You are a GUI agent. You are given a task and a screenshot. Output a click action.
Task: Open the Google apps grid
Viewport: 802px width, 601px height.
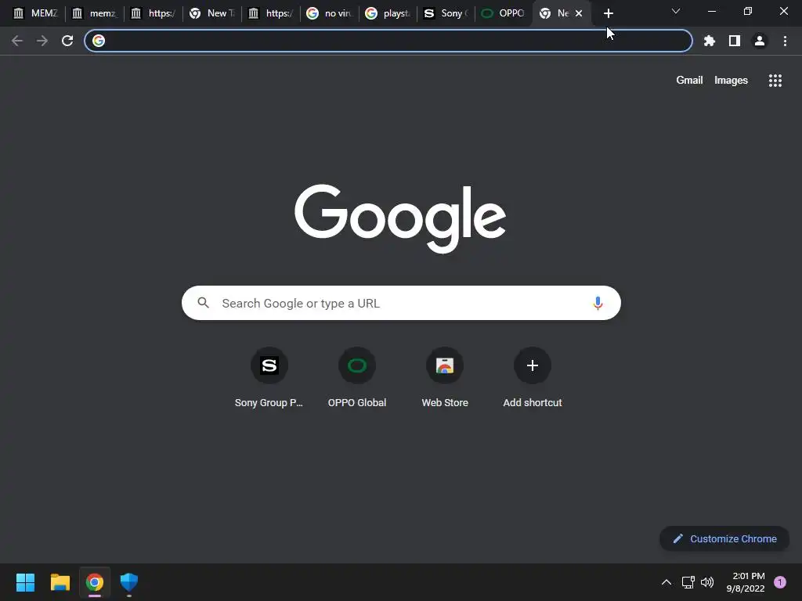(775, 81)
